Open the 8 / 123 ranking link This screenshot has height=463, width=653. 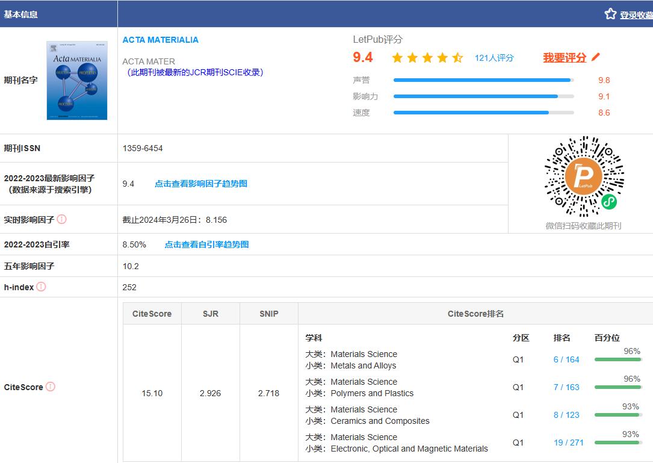[x=566, y=415]
